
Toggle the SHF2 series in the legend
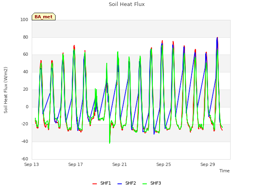(x=127, y=183)
